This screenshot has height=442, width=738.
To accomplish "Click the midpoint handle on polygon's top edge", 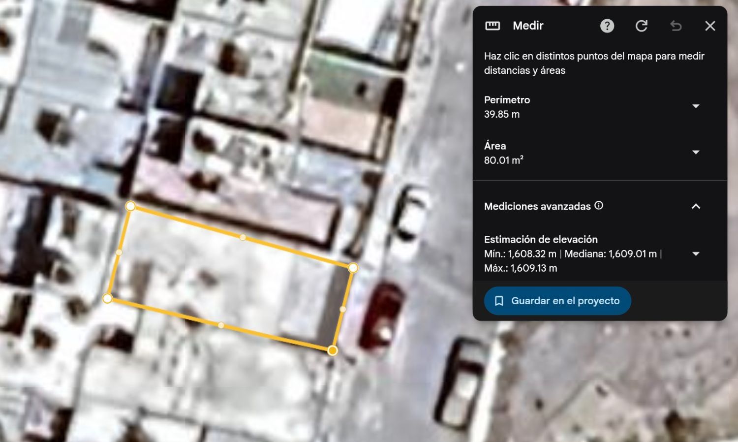I will (243, 237).
